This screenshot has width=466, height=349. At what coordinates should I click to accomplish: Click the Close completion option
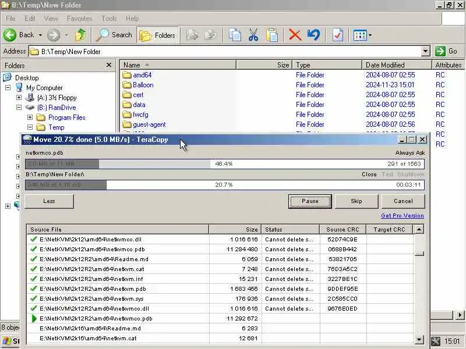pyautogui.click(x=369, y=174)
